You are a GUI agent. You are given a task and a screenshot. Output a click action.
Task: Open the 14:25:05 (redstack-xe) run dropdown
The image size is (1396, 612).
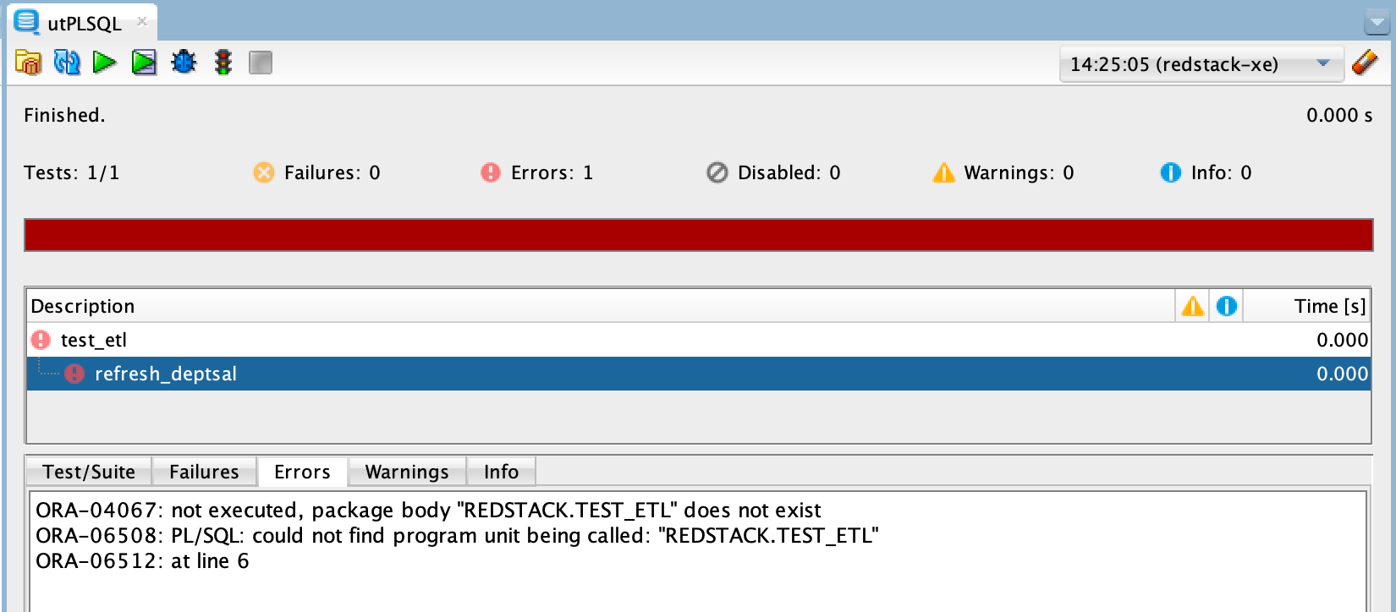click(1201, 64)
